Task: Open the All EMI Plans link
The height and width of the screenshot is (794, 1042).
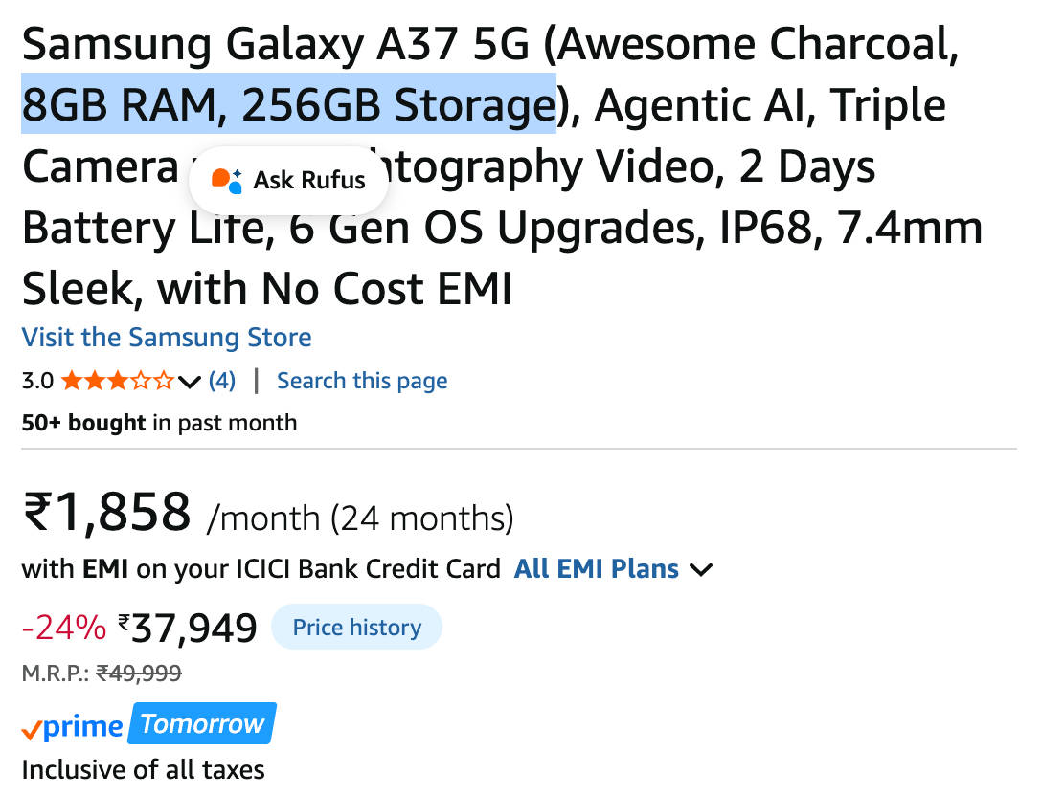Action: (597, 569)
